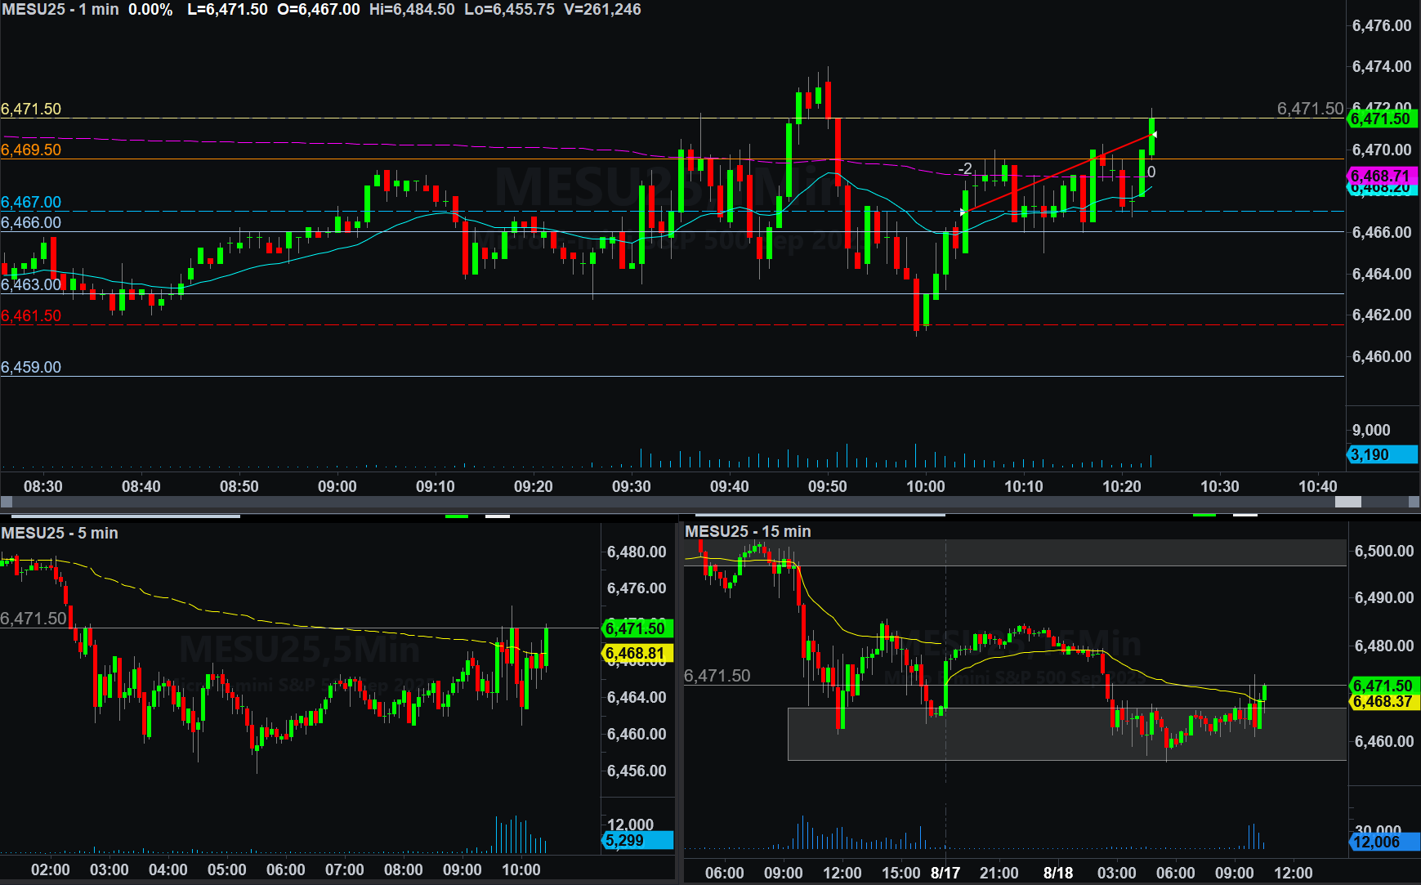This screenshot has width=1421, height=885.
Task: Click the scrollbar left arrow under the 1-min chart
Action: (x=7, y=502)
